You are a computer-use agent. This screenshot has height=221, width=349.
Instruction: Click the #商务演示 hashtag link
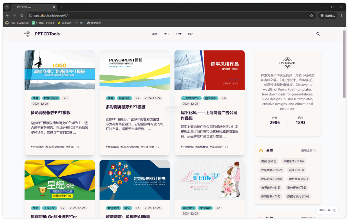pos(112,147)
